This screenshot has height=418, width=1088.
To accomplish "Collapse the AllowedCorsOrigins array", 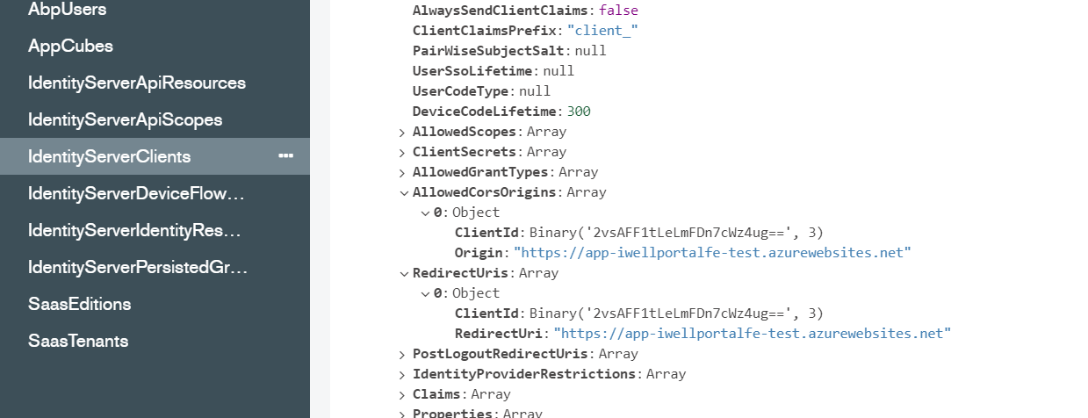I will [402, 192].
